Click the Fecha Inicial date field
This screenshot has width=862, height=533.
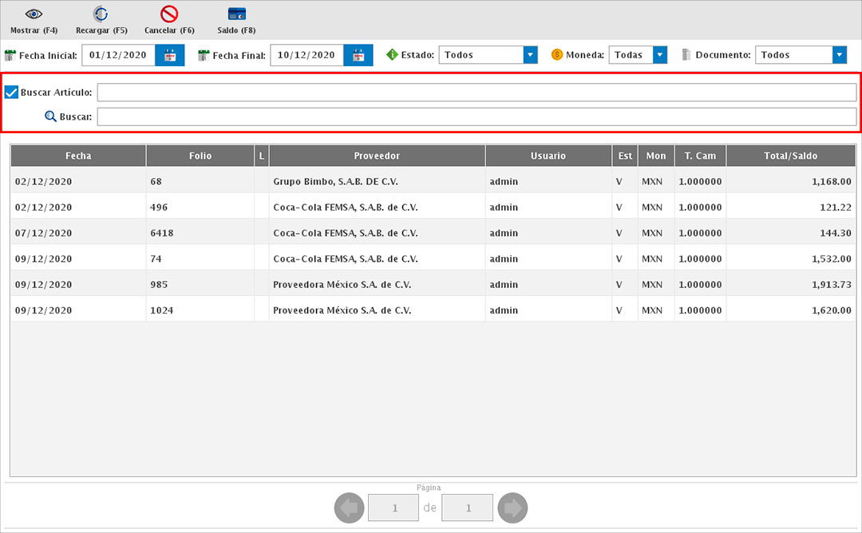118,55
